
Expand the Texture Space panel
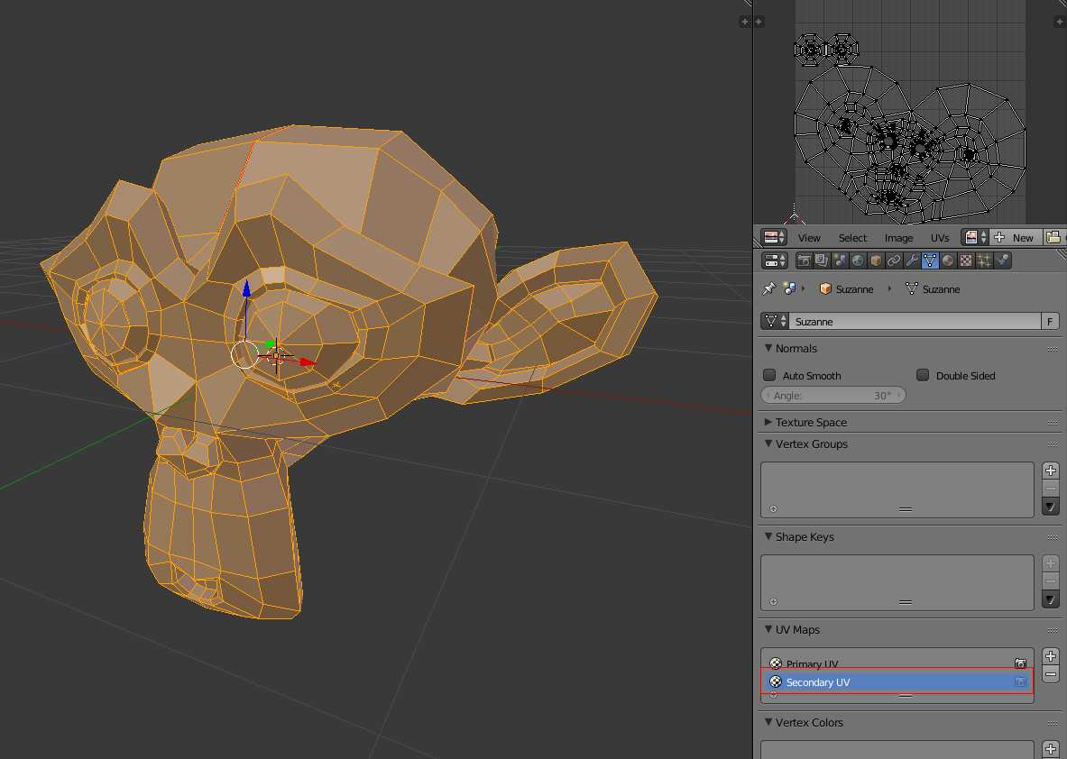click(810, 422)
